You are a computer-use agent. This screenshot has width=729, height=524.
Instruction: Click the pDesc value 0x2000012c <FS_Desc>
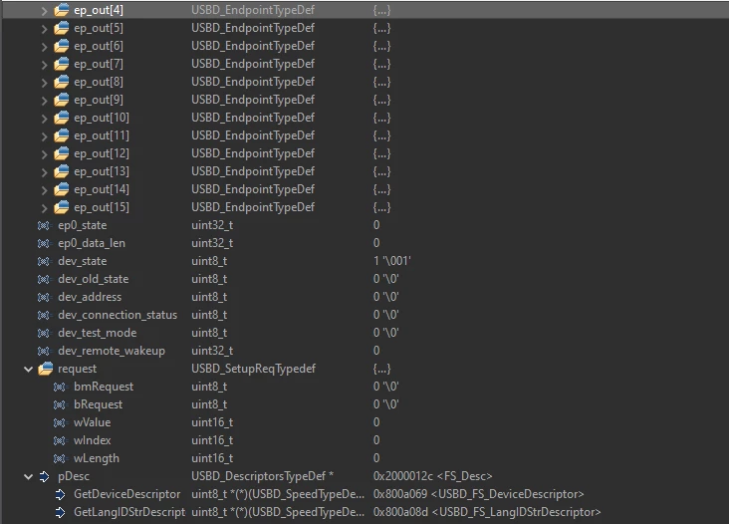pos(432,476)
